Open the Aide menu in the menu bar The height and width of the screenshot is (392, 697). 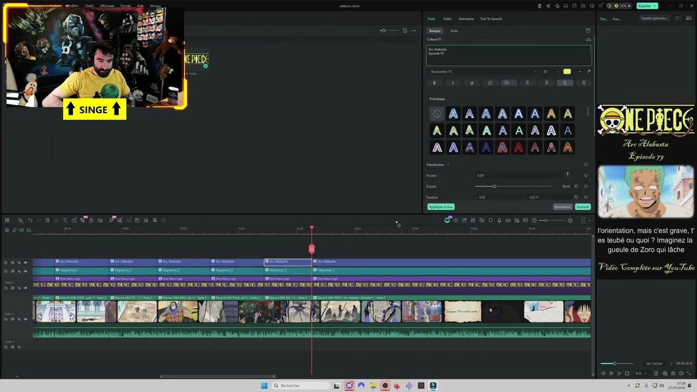click(140, 6)
